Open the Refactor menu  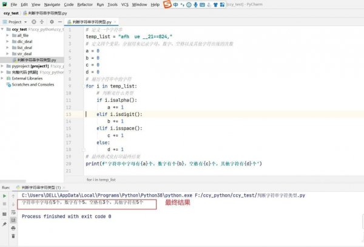click(x=85, y=4)
